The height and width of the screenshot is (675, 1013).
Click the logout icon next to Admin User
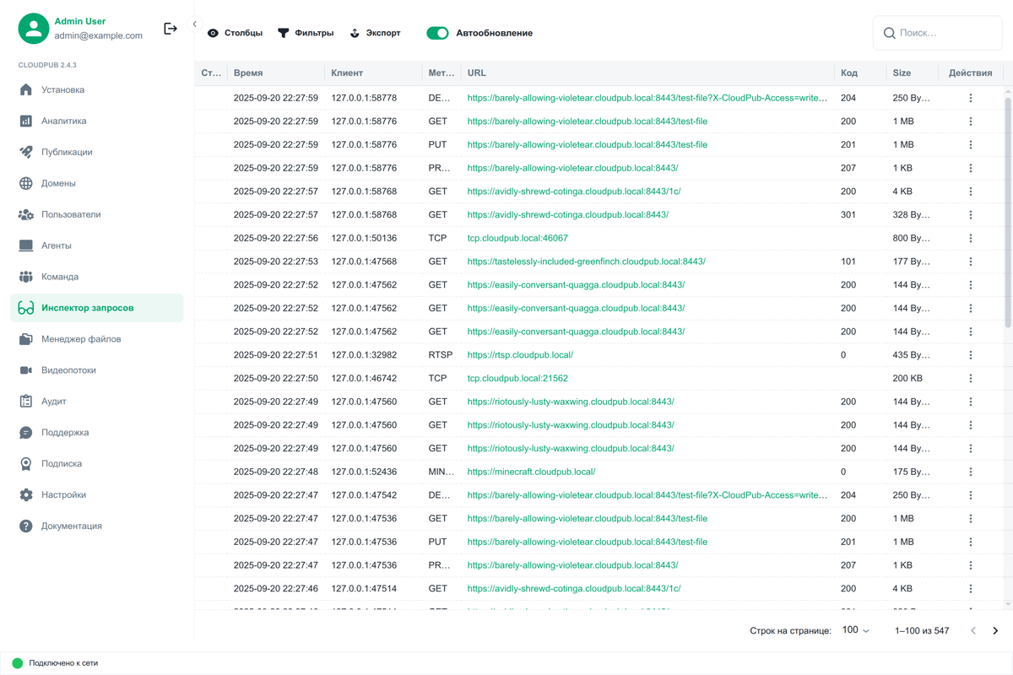point(171,29)
